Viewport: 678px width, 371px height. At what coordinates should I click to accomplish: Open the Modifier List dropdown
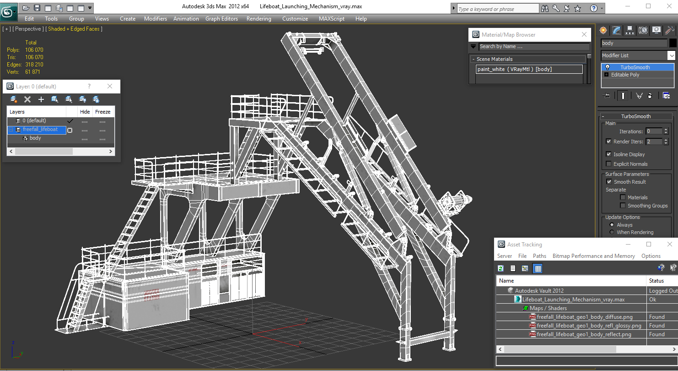[671, 55]
